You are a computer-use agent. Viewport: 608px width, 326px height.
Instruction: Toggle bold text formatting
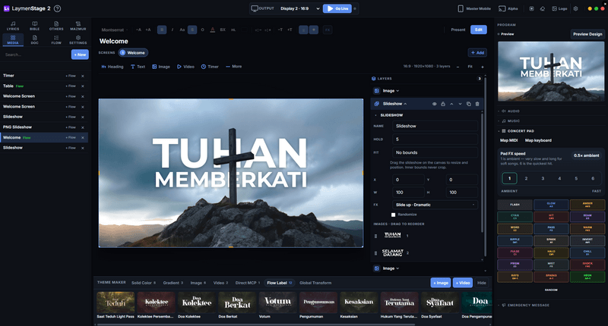click(162, 30)
